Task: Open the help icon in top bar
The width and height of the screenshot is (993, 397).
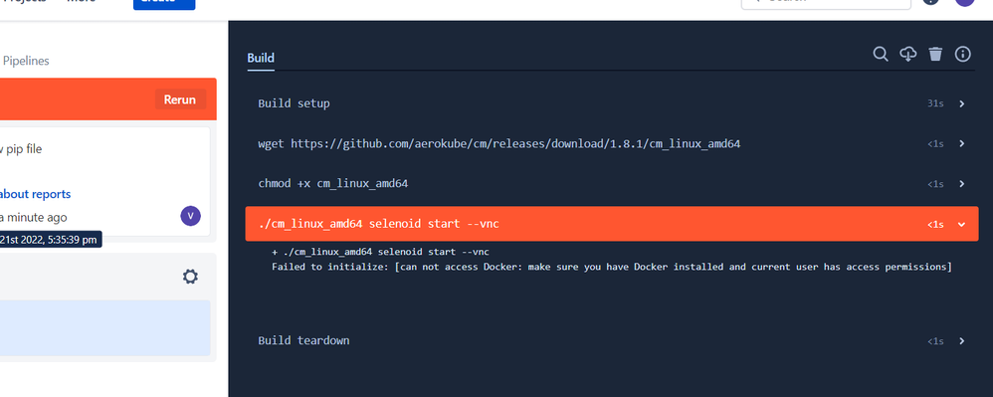Action: click(930, 2)
